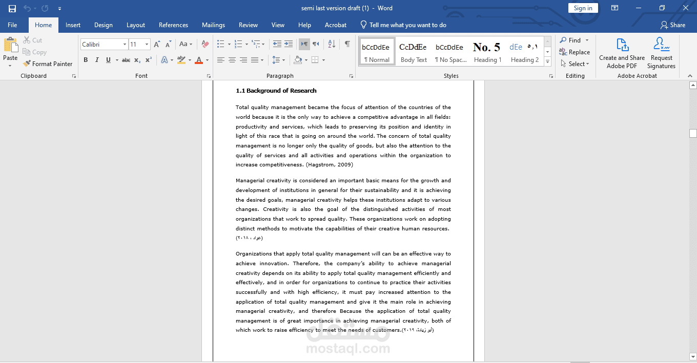
Task: Switch to the Layout tab
Action: 136,25
